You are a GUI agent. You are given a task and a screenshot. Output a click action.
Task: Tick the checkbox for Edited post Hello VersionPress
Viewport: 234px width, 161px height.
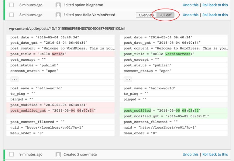12,15
